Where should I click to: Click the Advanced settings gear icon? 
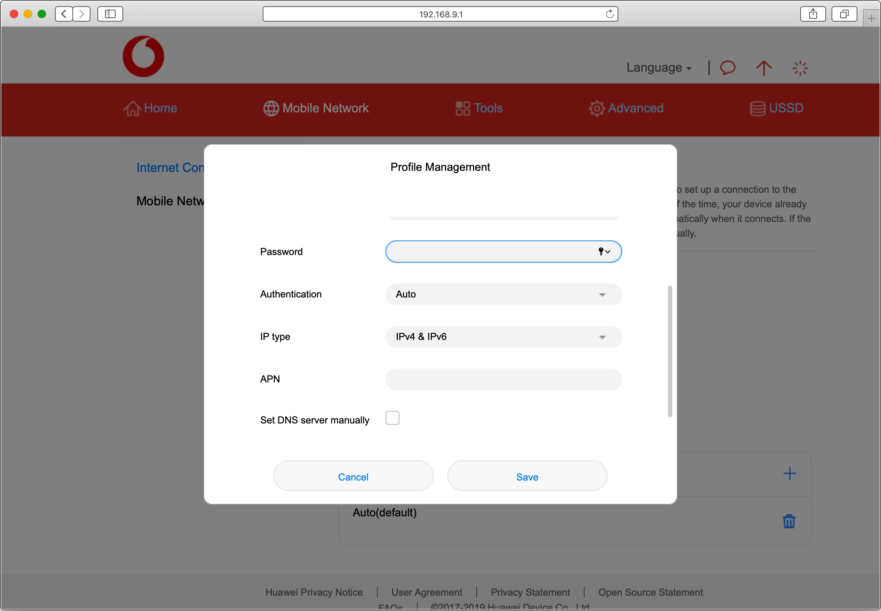[x=596, y=108]
